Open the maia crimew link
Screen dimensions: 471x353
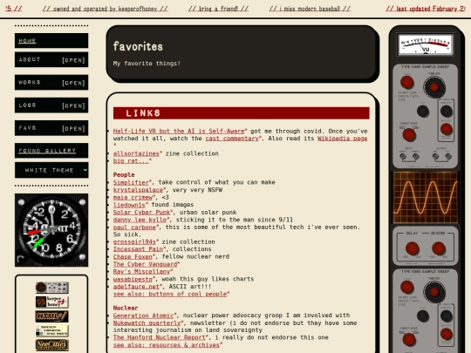click(x=134, y=197)
